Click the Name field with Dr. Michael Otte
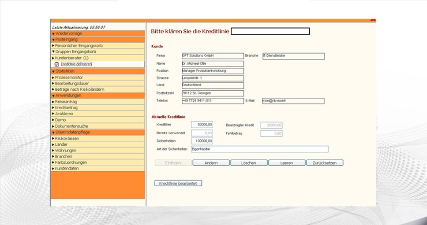Viewport: 427px width, 225px height. 213,63
